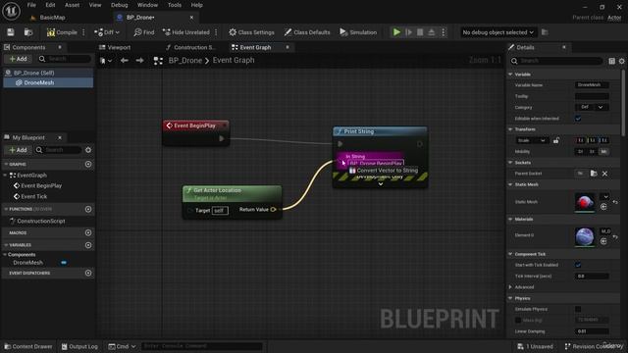Add a new variable with plus icon
Screen dimensions: 628x353
[88, 245]
